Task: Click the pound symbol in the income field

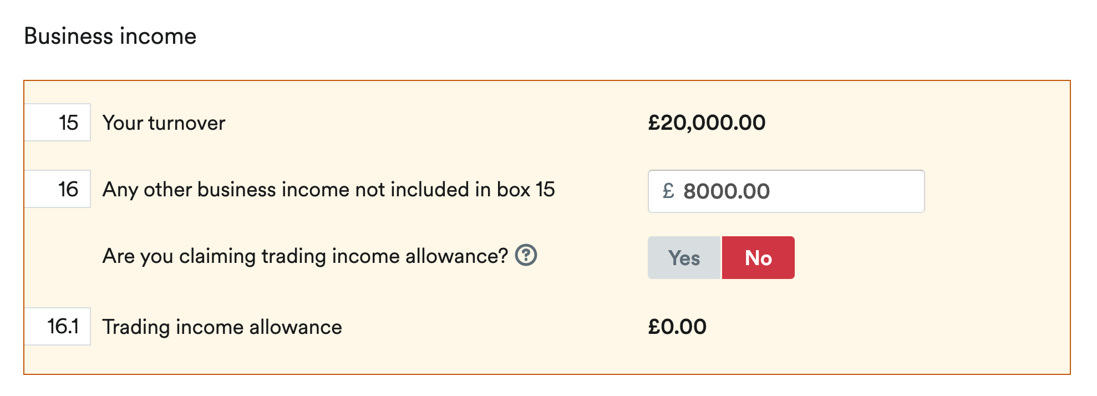Action: (x=668, y=191)
